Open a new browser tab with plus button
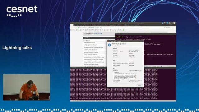The image size is (199, 112). 141,25
